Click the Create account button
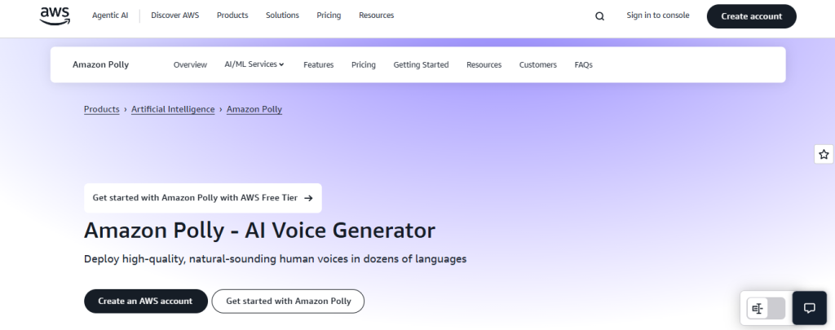The image size is (835, 330). coord(751,16)
